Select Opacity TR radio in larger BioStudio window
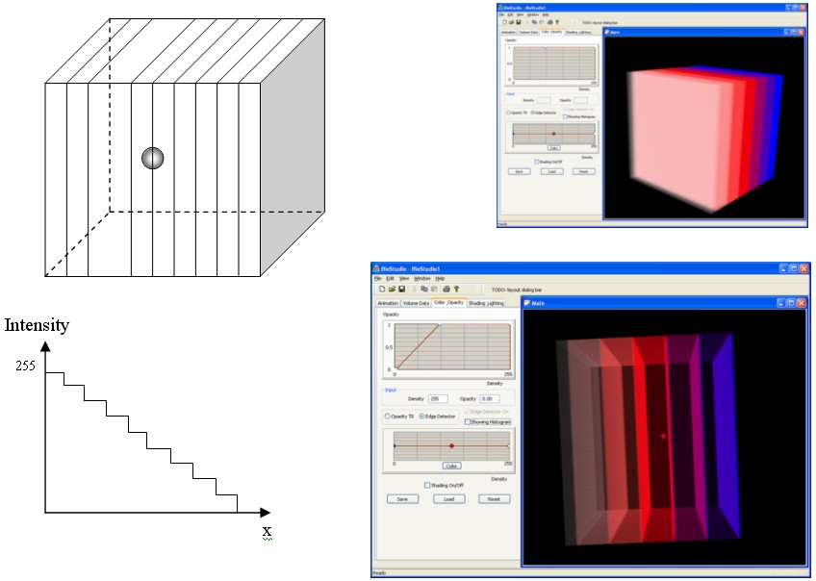Screen dimensions: 816x581 (x=387, y=417)
